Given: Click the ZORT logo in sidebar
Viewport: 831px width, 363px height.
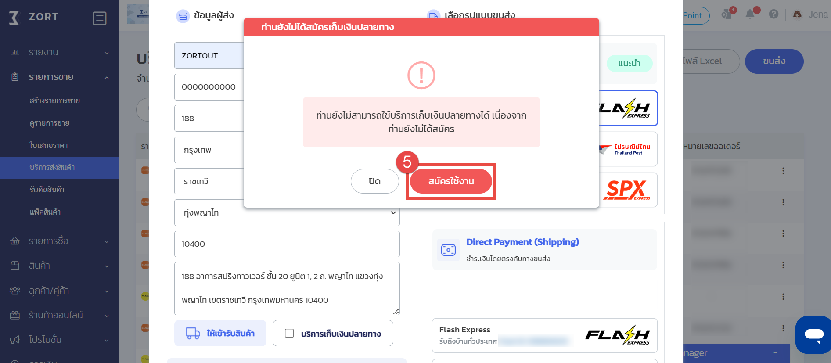Looking at the screenshot, I should 33,17.
